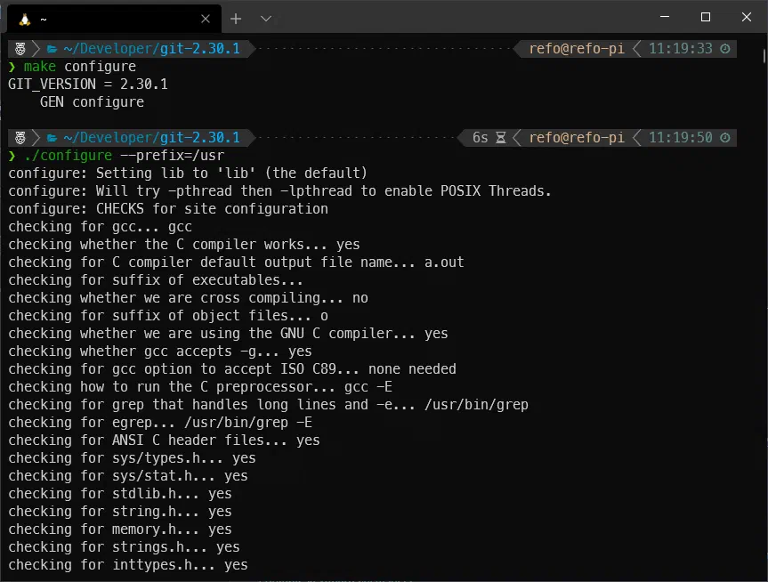The width and height of the screenshot is (768, 582).
Task: Click the folder icon in second prompt
Action: coord(52,138)
